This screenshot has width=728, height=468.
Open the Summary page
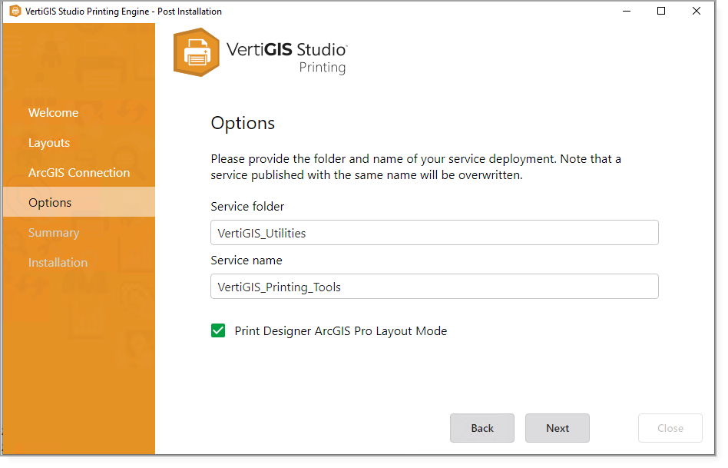54,232
